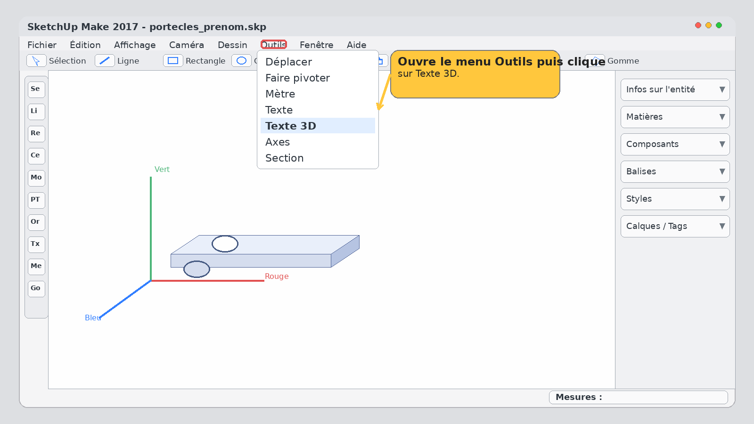Viewport: 754px width, 424px height.
Task: Choose Déplacer from the Outils menu
Action: (318, 62)
